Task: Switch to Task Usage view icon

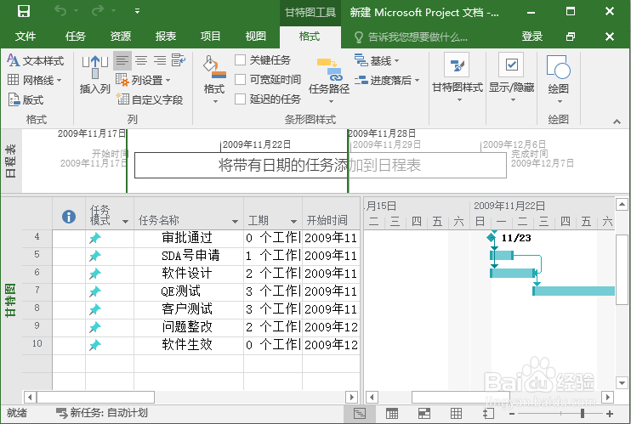Action: [391, 413]
